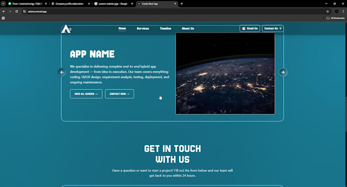Reload the current page
347x187 pixels.
pyautogui.click(x=17, y=12)
